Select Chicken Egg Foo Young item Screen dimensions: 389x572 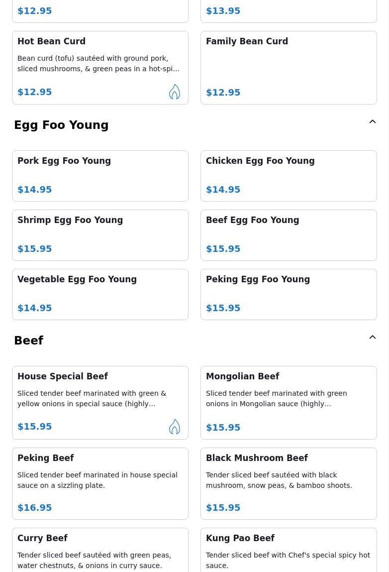pyautogui.click(x=289, y=176)
